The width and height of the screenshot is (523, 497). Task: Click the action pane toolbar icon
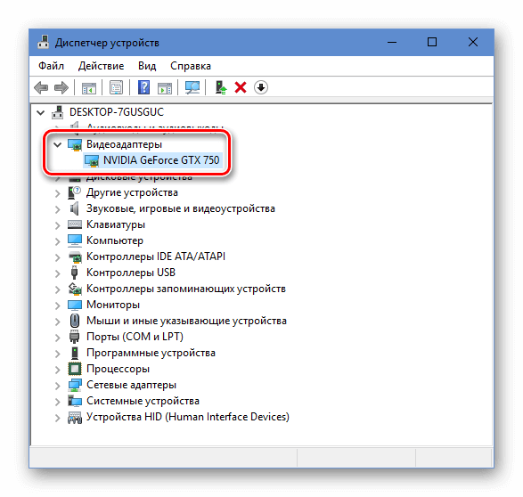tap(165, 88)
